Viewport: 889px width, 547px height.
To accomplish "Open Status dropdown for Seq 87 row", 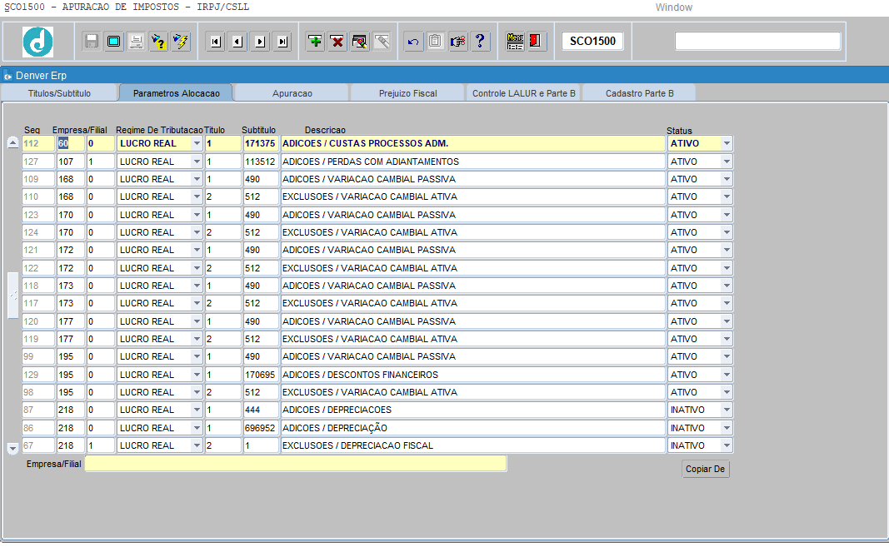I will 727,410.
